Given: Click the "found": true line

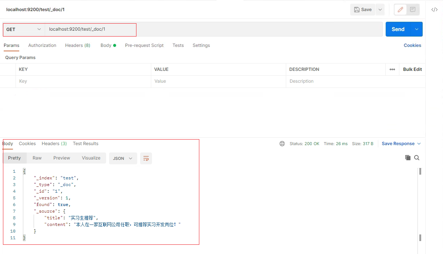Looking at the screenshot, I should click(x=52, y=205).
